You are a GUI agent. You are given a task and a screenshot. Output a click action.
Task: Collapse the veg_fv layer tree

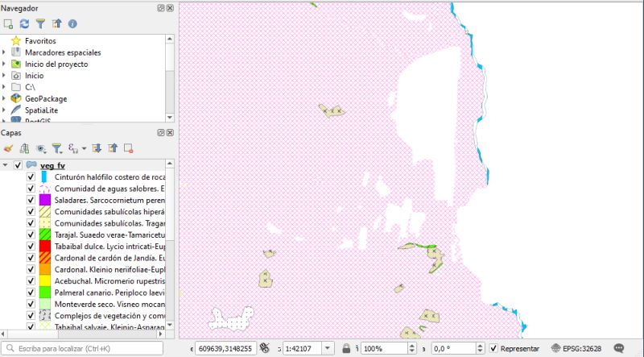point(5,165)
